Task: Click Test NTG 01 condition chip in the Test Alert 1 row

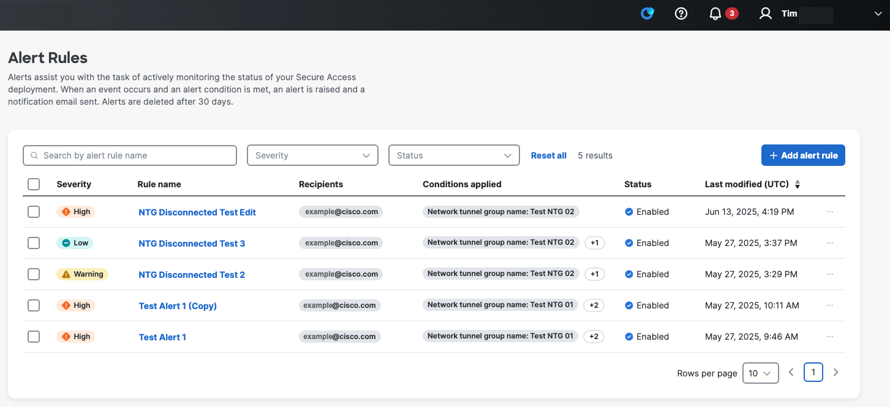Action: coord(500,336)
